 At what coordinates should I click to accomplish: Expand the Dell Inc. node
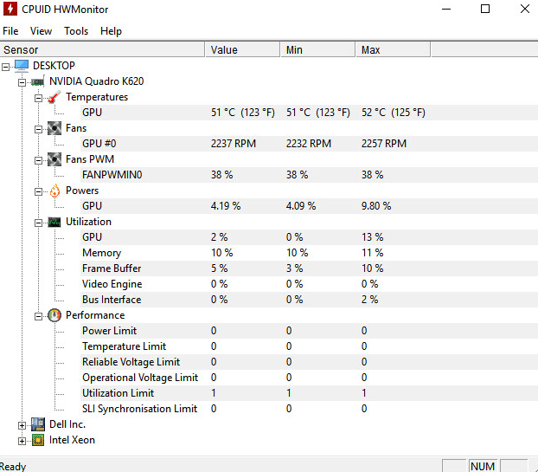click(x=22, y=425)
